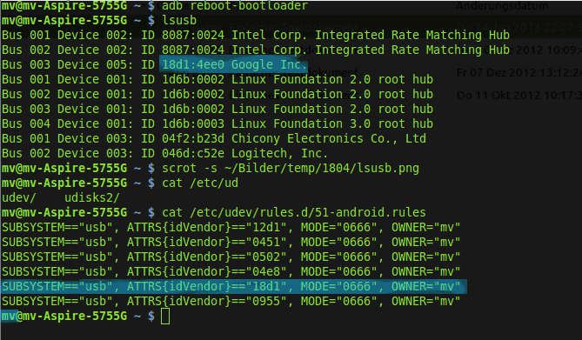The height and width of the screenshot is (340, 582).
Task: Click the 'Chicony Electronics Co., Ltd' line
Action: tap(214, 138)
